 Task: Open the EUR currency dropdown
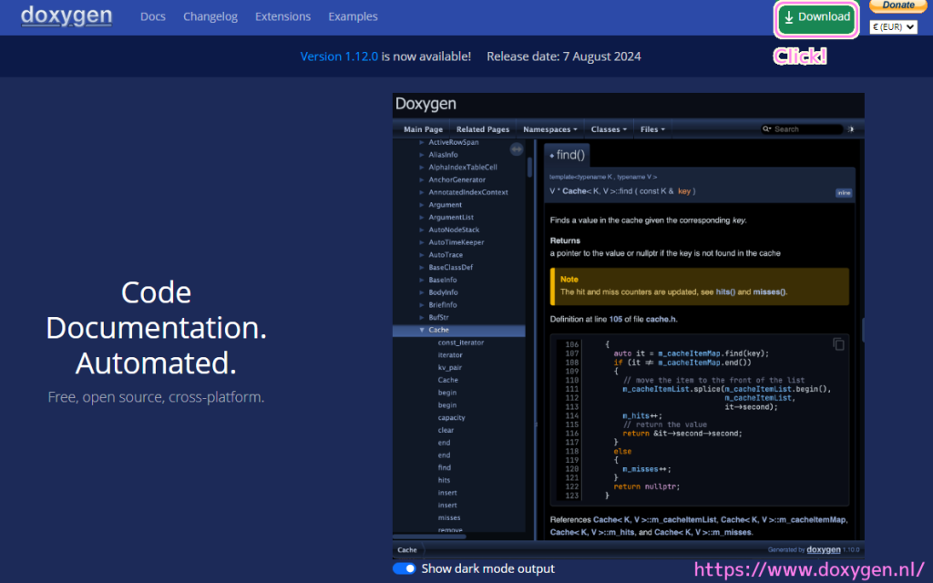[893, 27]
